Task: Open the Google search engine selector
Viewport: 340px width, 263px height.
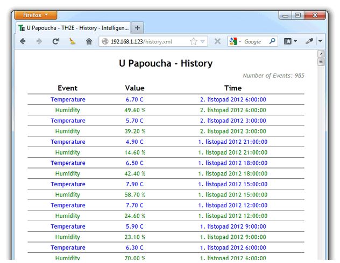Action: (236, 41)
